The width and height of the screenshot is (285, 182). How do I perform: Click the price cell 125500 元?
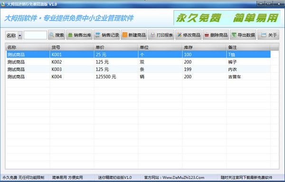106,77
